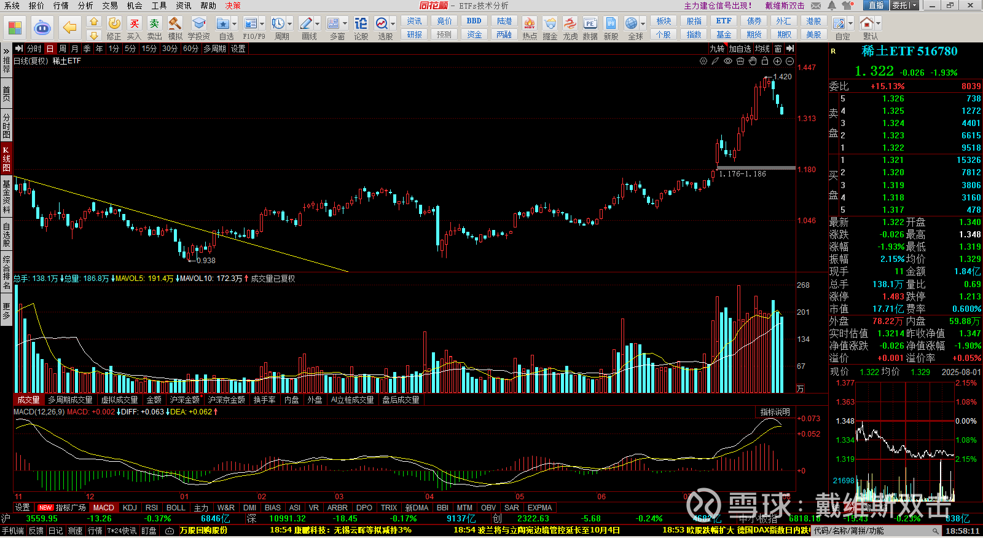Click the 加自选 add to watchlist button
This screenshot has width=983, height=538.
click(740, 49)
